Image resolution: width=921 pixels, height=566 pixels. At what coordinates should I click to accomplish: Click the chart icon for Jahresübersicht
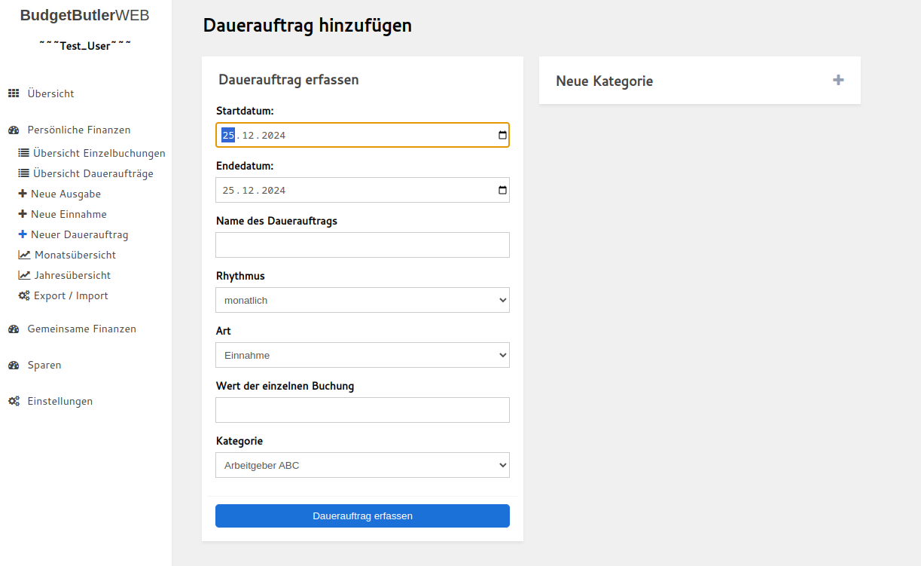(23, 274)
